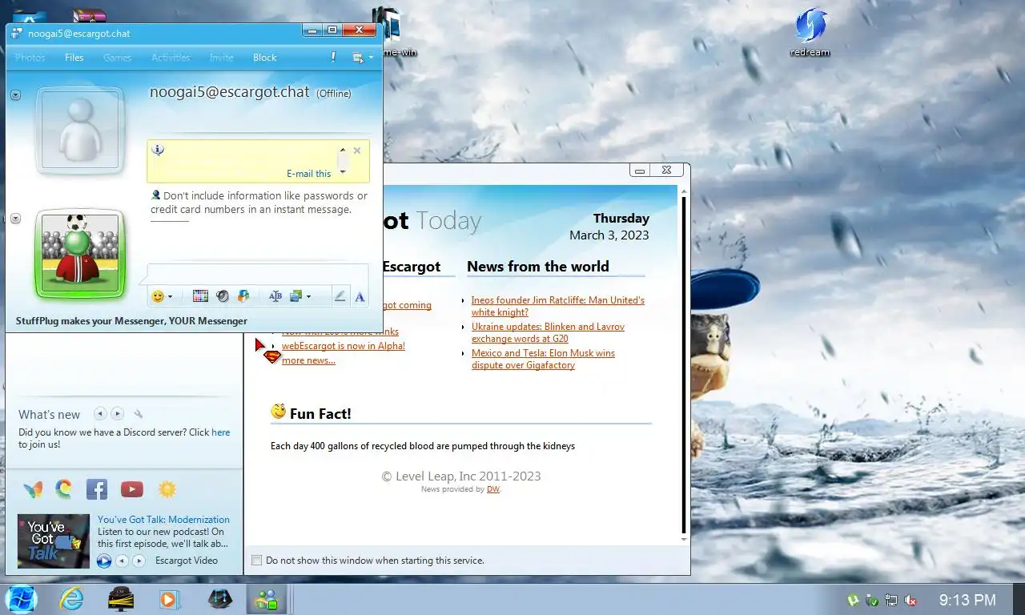Open the Activities menu
1025x615 pixels.
click(171, 58)
